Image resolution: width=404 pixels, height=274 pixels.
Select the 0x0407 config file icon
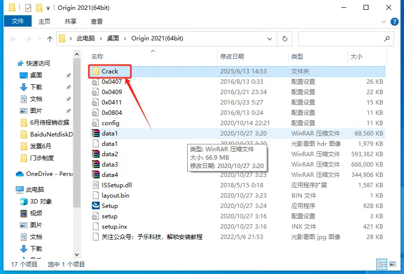tap(96, 82)
